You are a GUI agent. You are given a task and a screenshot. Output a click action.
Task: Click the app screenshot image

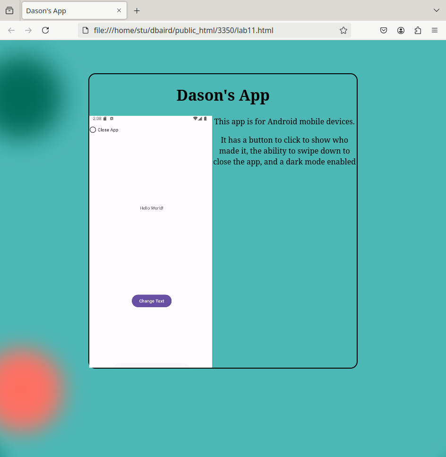(151, 241)
